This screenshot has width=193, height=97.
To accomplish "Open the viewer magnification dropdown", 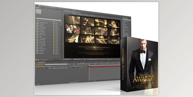I will pyautogui.click(x=67, y=60).
